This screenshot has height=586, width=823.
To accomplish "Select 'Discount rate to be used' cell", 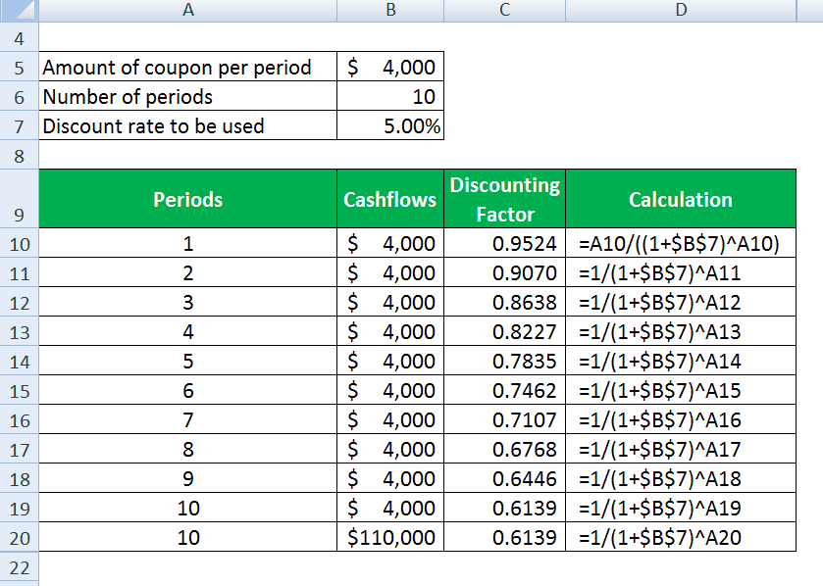I will click(x=187, y=125).
